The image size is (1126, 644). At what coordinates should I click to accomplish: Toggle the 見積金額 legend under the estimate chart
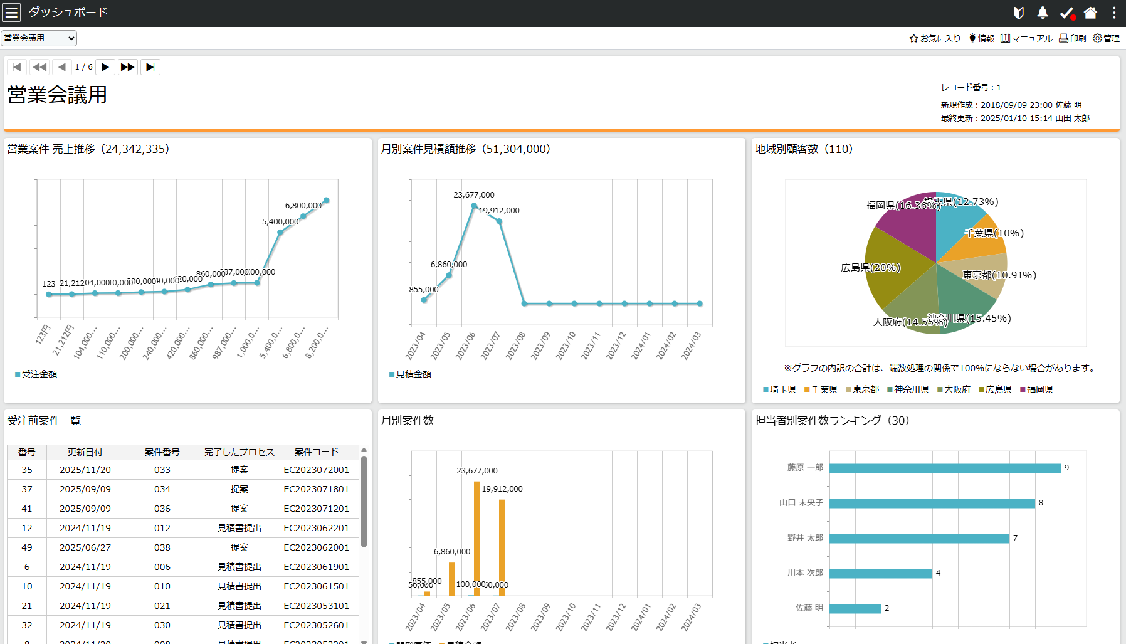410,374
